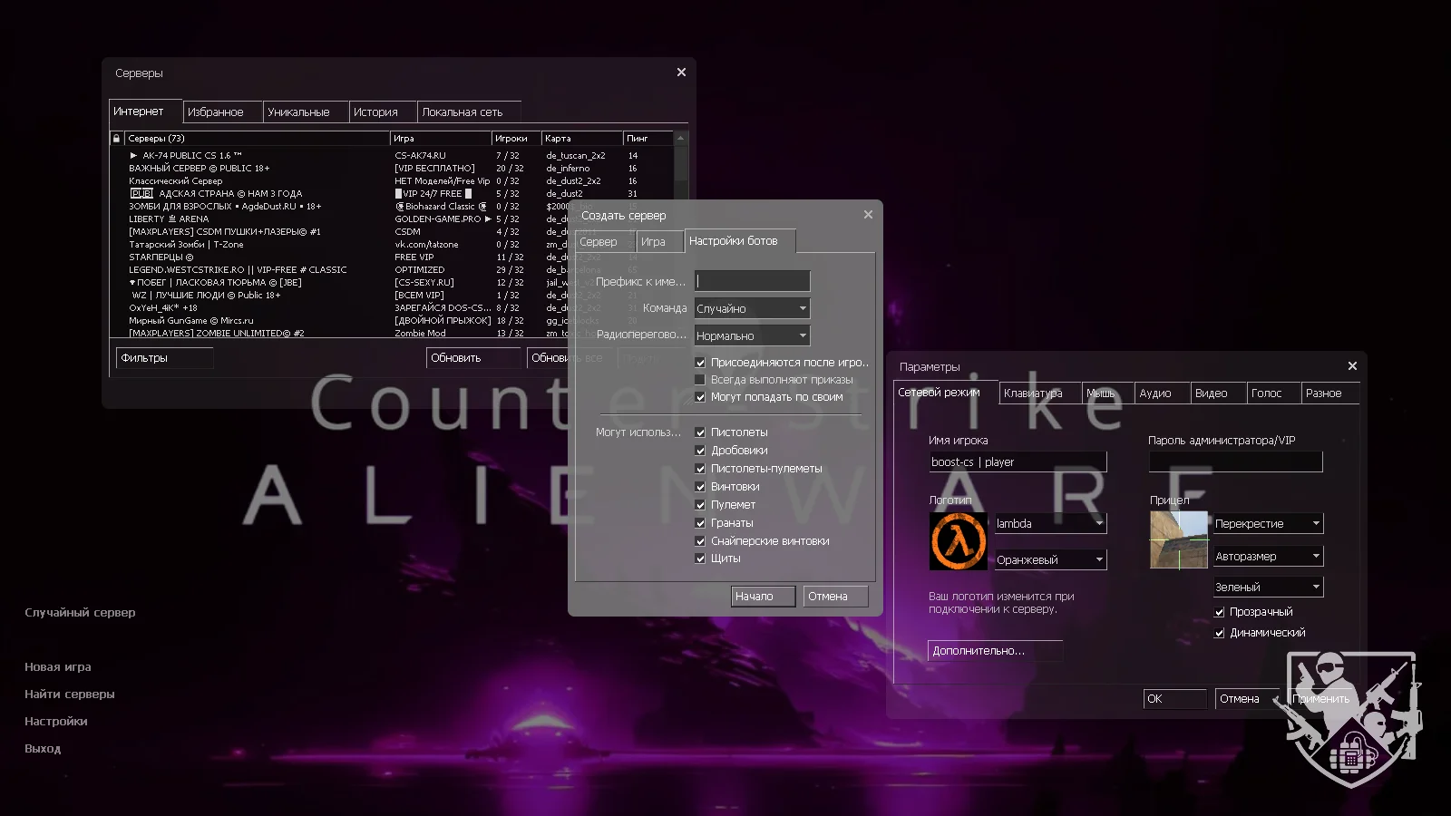
Task: Click the shield emblem with soldiers
Action: coord(1351,718)
